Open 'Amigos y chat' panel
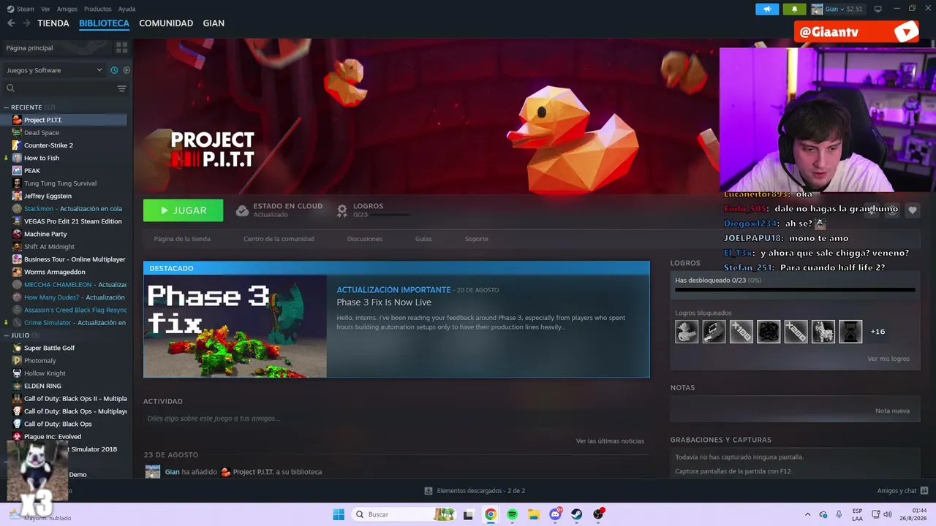Viewport: 936px width, 526px height. pos(902,491)
